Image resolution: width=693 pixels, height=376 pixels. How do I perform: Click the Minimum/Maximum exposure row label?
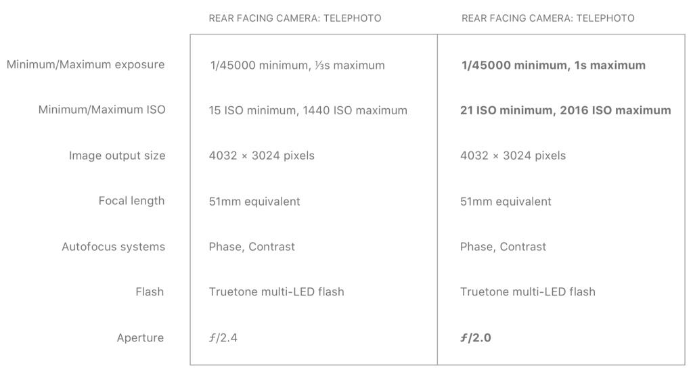pyautogui.click(x=85, y=65)
